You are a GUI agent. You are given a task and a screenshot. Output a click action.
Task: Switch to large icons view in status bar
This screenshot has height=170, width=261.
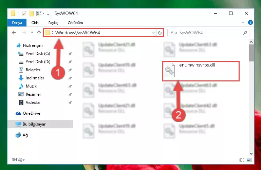(x=249, y=160)
